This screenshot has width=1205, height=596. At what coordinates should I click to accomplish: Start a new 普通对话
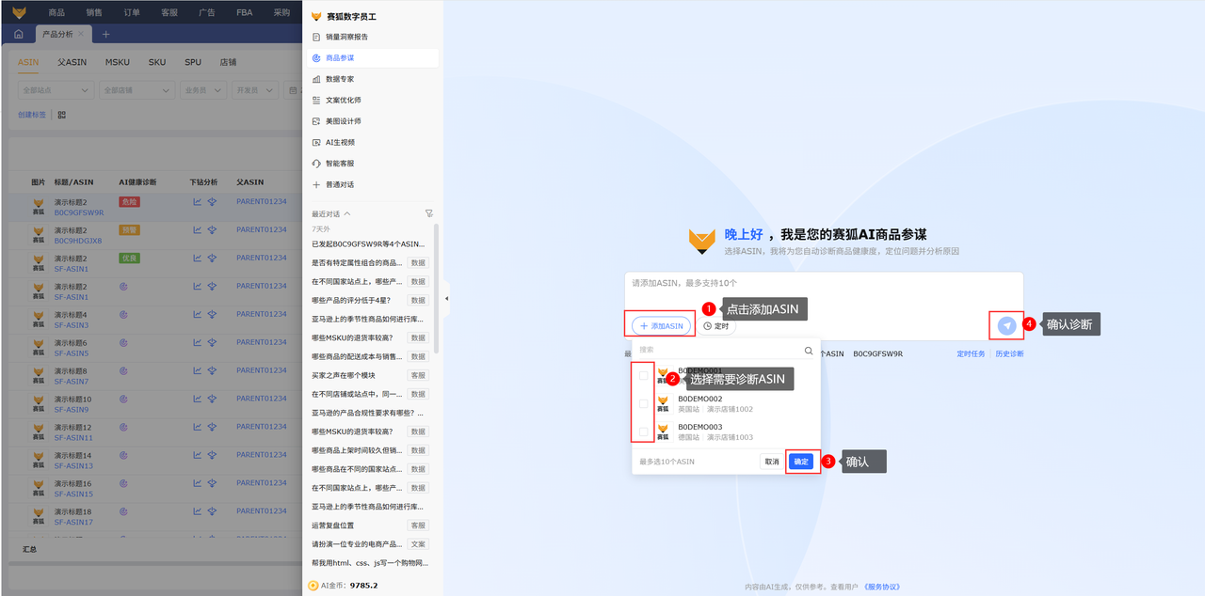click(372, 184)
